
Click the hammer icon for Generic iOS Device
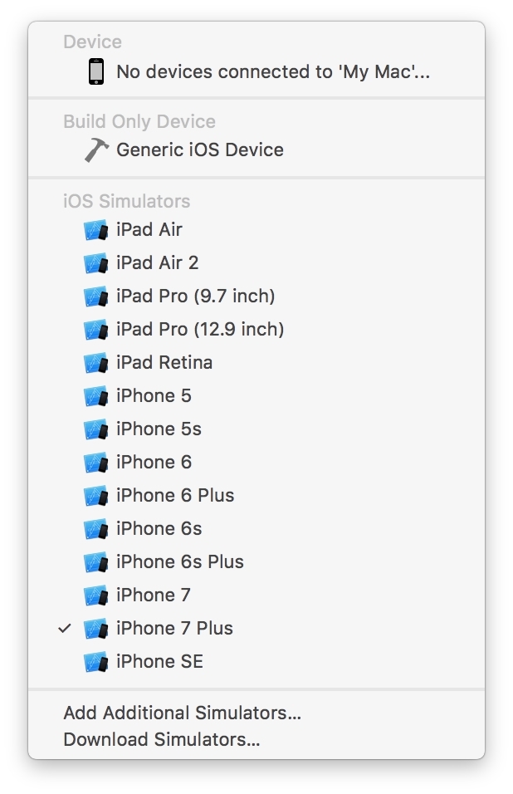point(96,149)
